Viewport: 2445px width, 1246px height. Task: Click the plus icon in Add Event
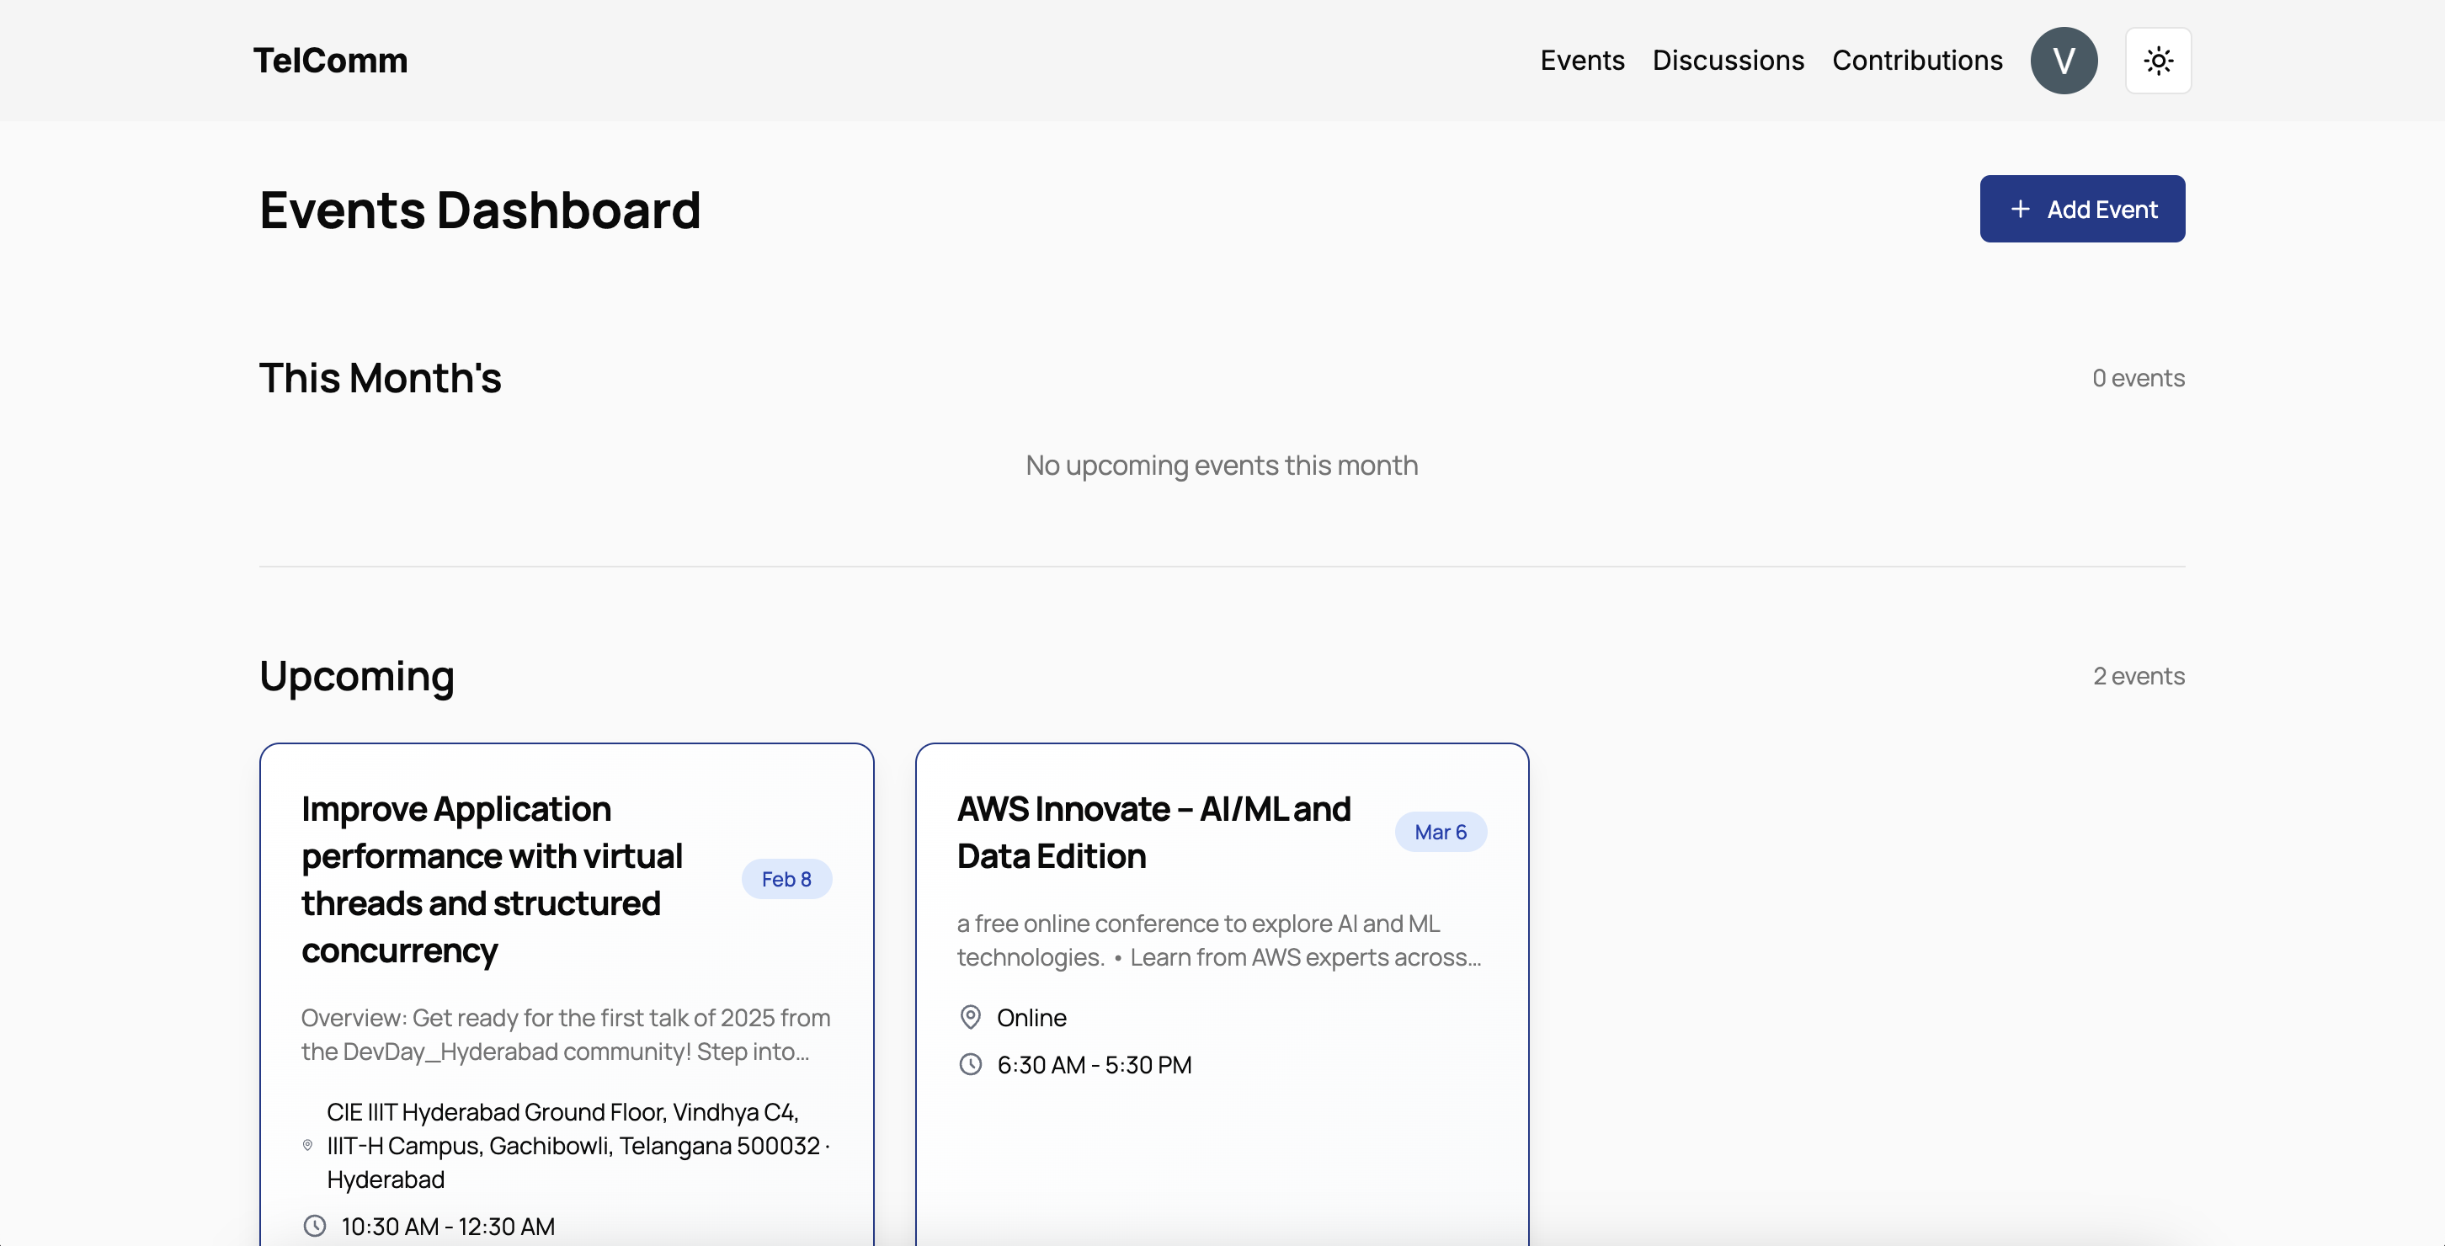[2020, 209]
